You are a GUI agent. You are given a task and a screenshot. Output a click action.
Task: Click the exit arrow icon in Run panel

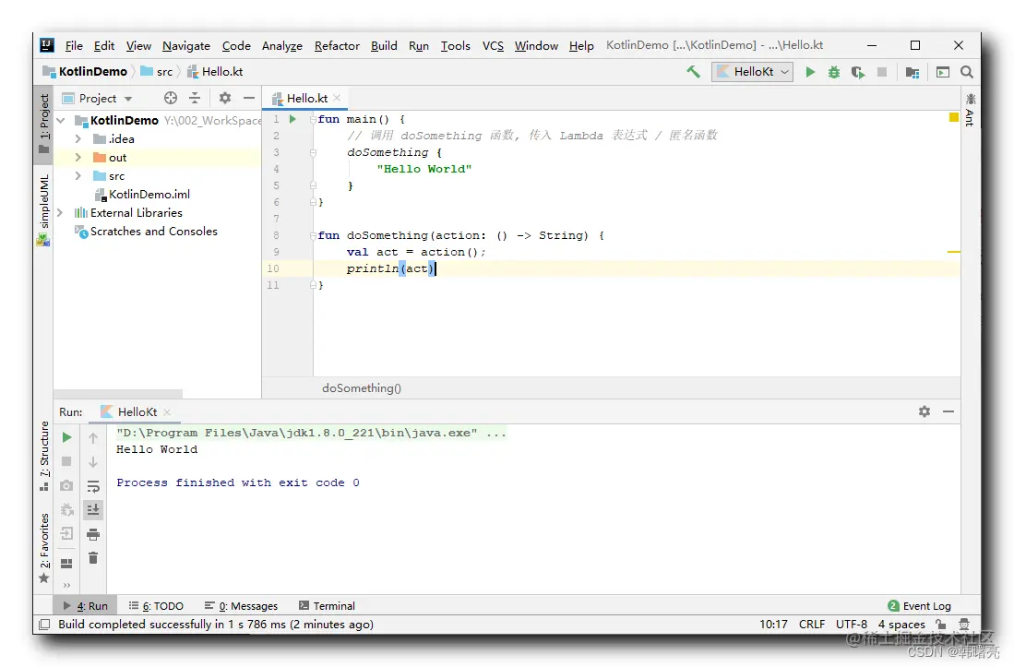[x=66, y=534]
